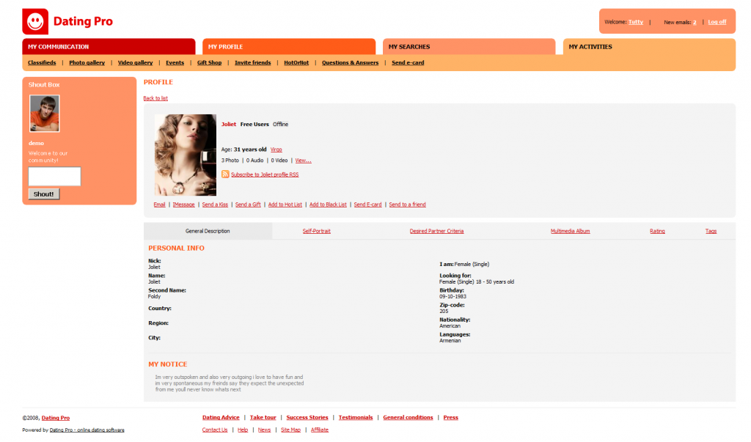Switch to the Tags tab
Viewport: 751px width, 442px height.
711,230
